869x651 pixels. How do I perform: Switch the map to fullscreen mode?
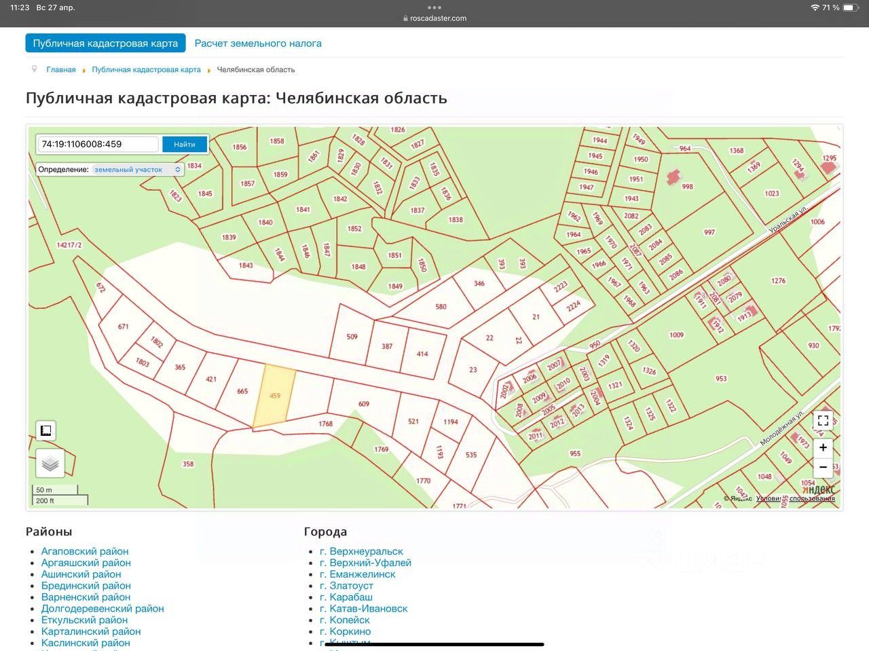point(823,420)
